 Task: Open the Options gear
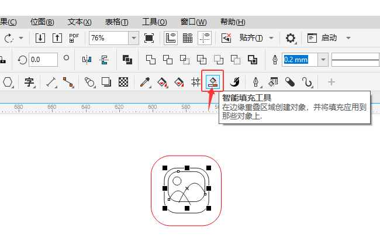[291, 38]
